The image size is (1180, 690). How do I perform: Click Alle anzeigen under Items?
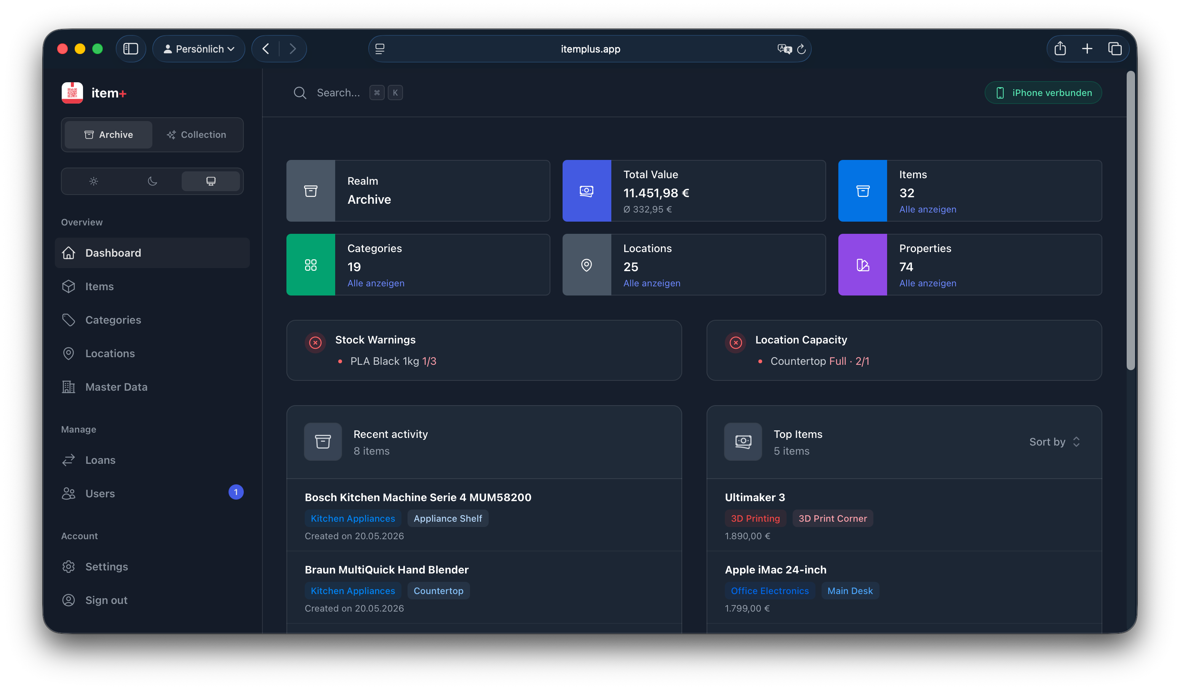pos(927,209)
